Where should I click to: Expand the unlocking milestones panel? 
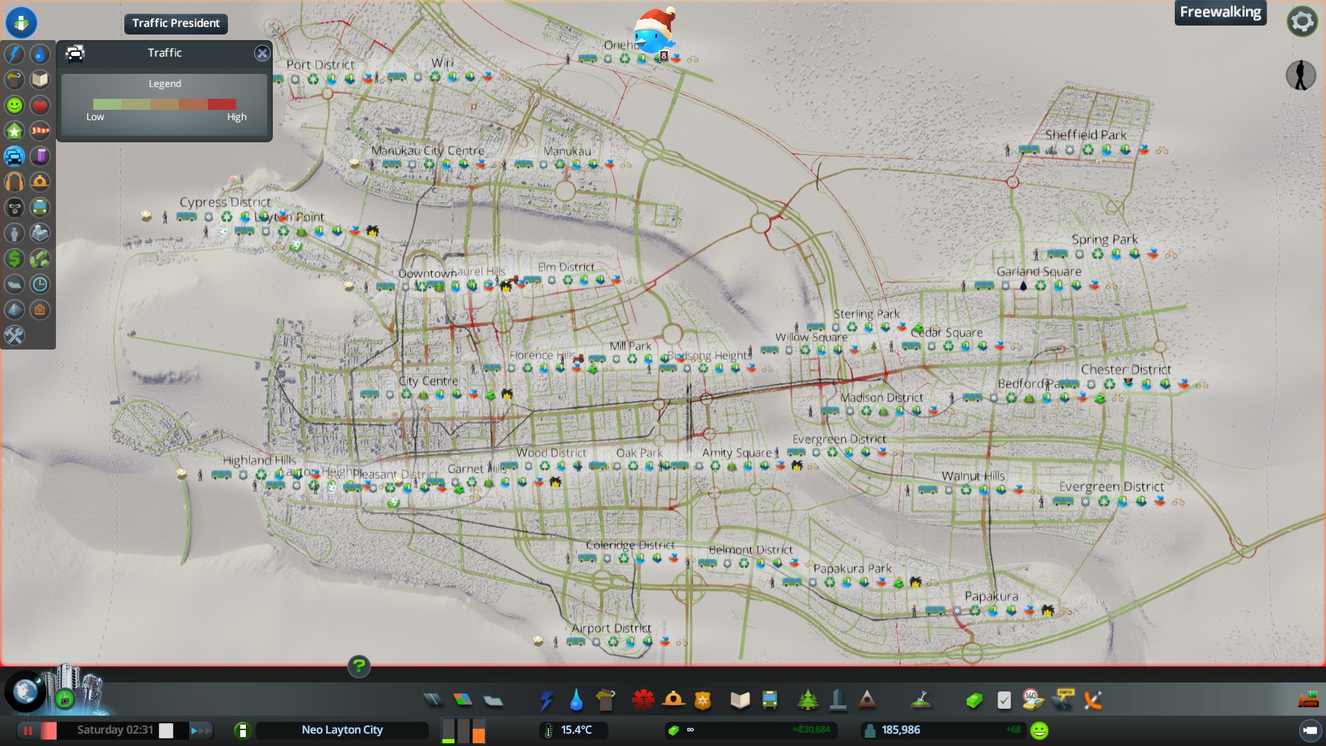tap(64, 699)
